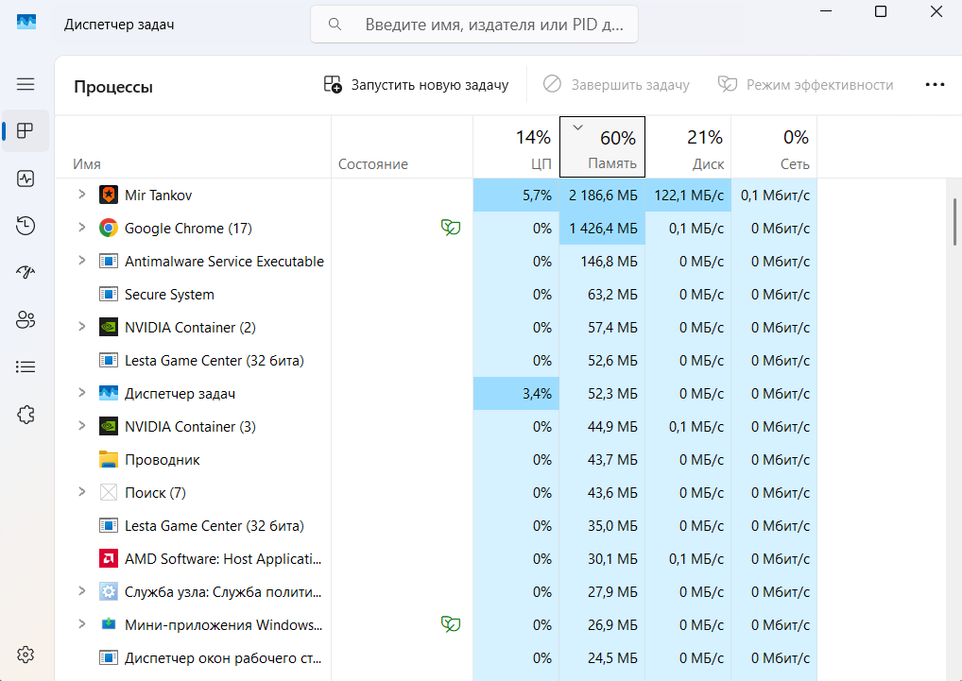Sort processes by the Диск column
The height and width of the screenshot is (681, 962).
[x=689, y=148]
